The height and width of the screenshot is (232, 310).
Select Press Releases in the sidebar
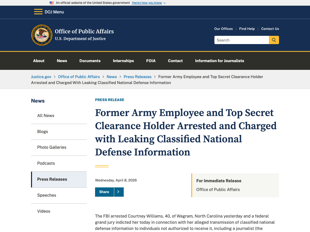coord(52,179)
